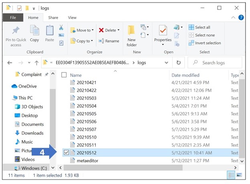Click the Copy icon in Clipboard group
Image resolution: width=250 pixels, height=184 pixels.
tap(34, 32)
